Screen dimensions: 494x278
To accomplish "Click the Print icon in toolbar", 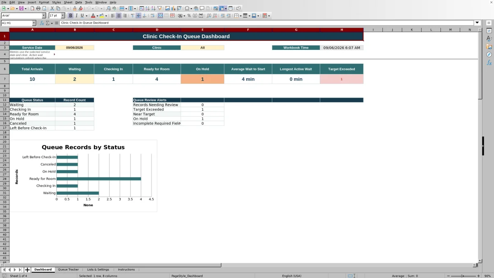I will click(x=38, y=8).
